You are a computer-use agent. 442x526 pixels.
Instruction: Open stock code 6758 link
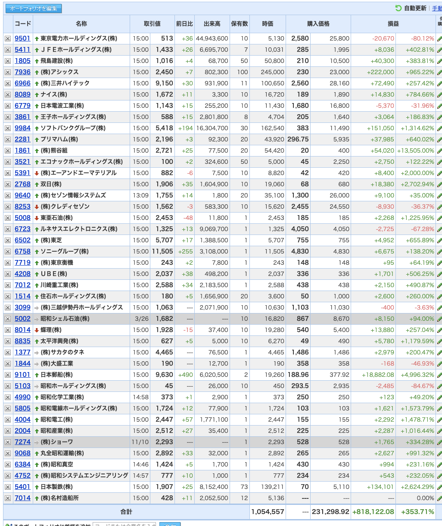pyautogui.click(x=22, y=251)
